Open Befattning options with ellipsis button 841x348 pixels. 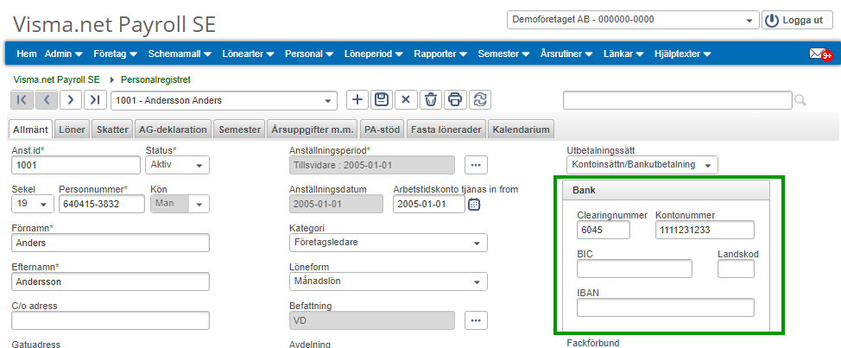coord(475,320)
